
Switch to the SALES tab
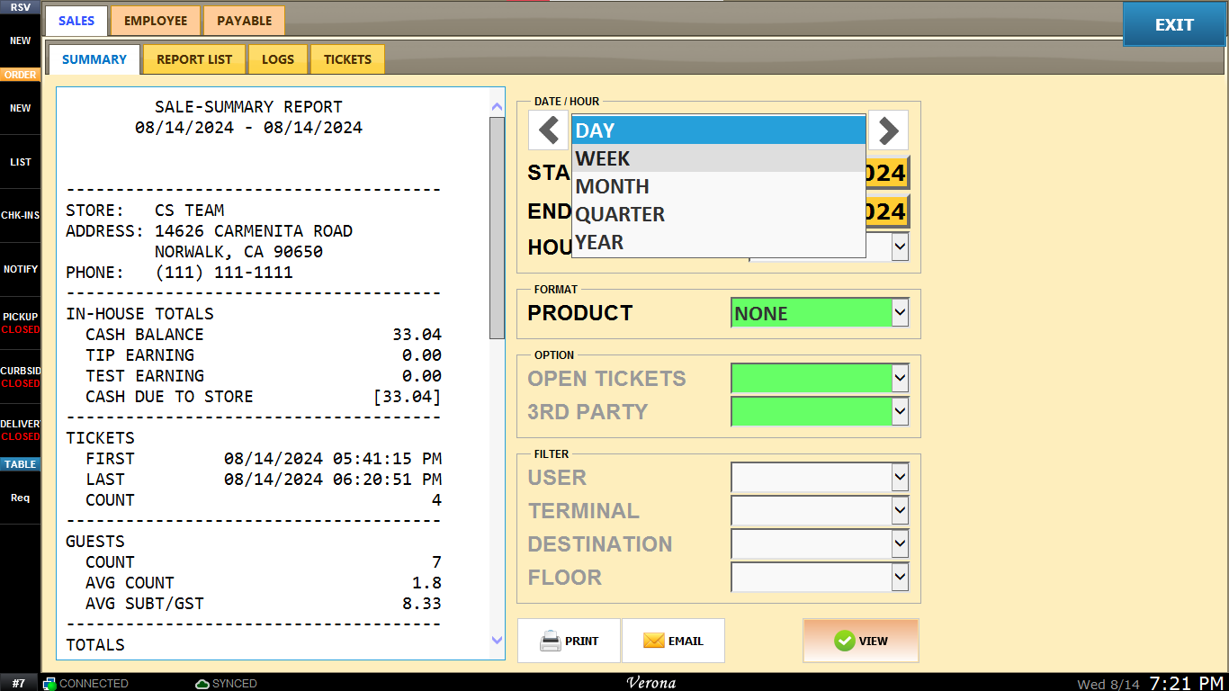[x=76, y=21]
